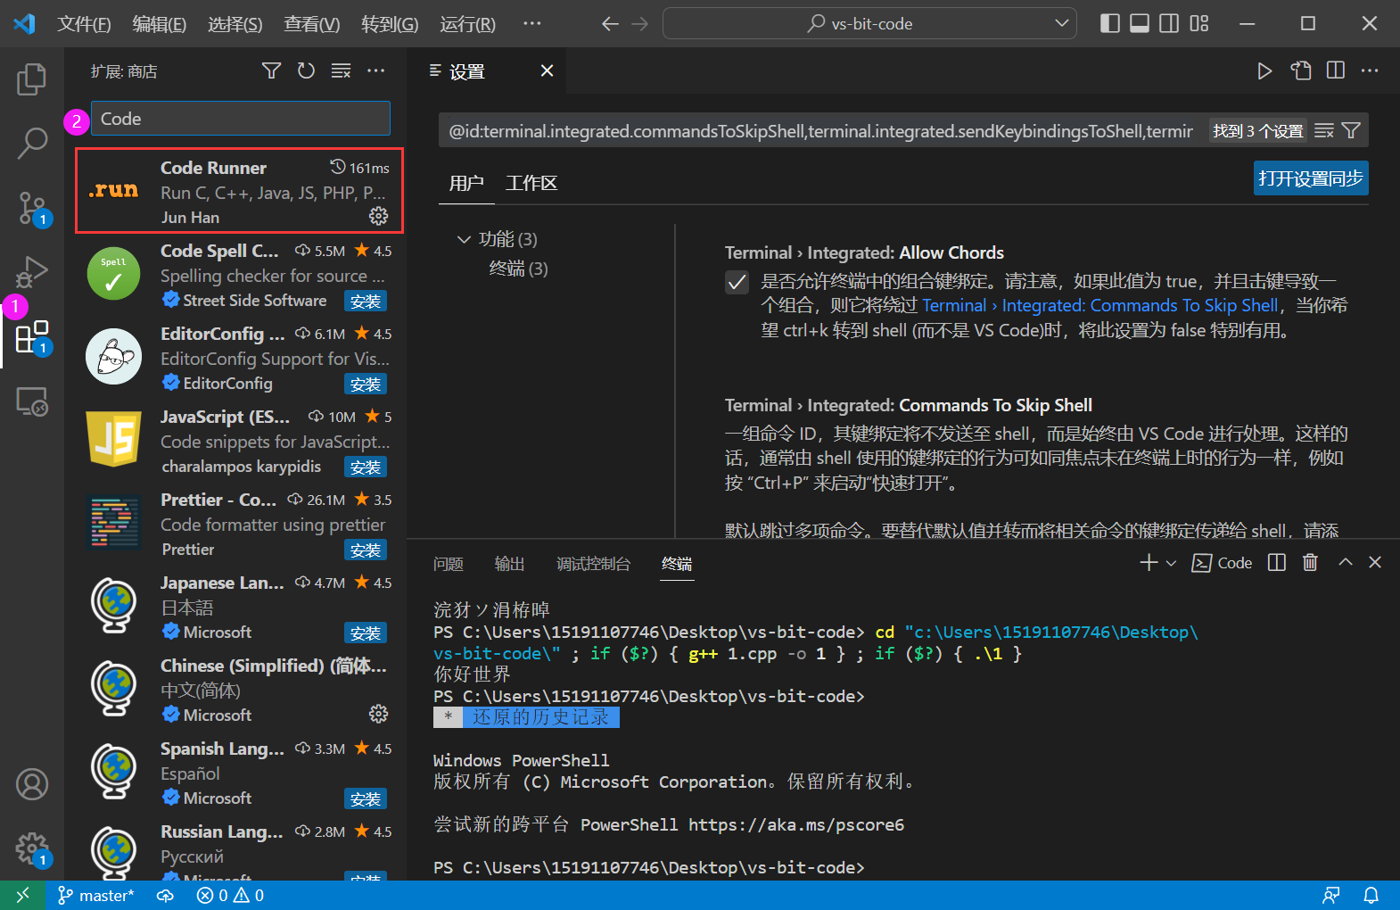
Task: Refresh the extensions list
Action: point(306,70)
